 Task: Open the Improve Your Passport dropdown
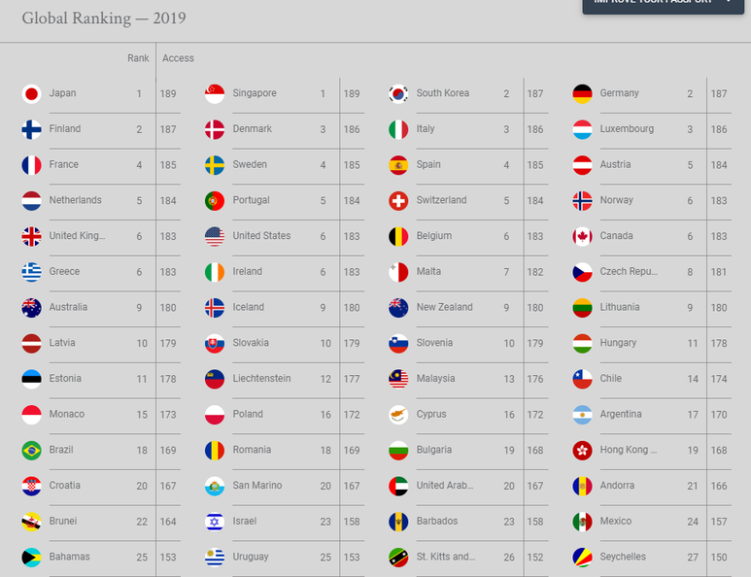664,5
